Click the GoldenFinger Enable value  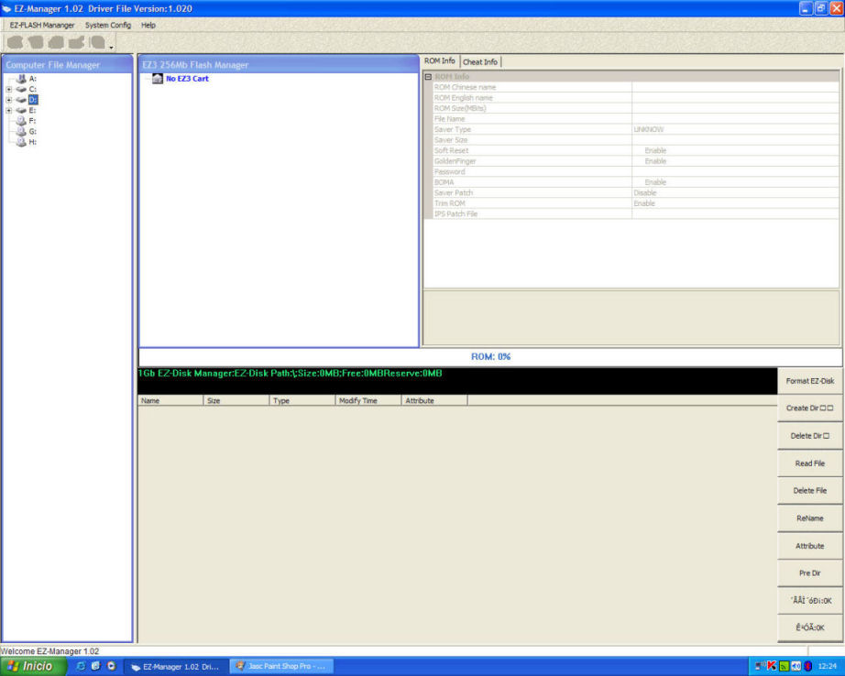click(655, 161)
